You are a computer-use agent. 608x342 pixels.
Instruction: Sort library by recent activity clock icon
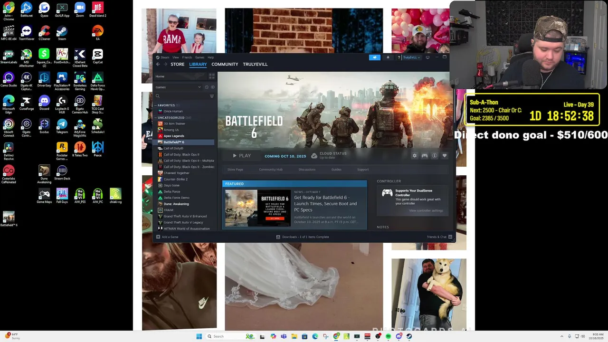pyautogui.click(x=207, y=87)
